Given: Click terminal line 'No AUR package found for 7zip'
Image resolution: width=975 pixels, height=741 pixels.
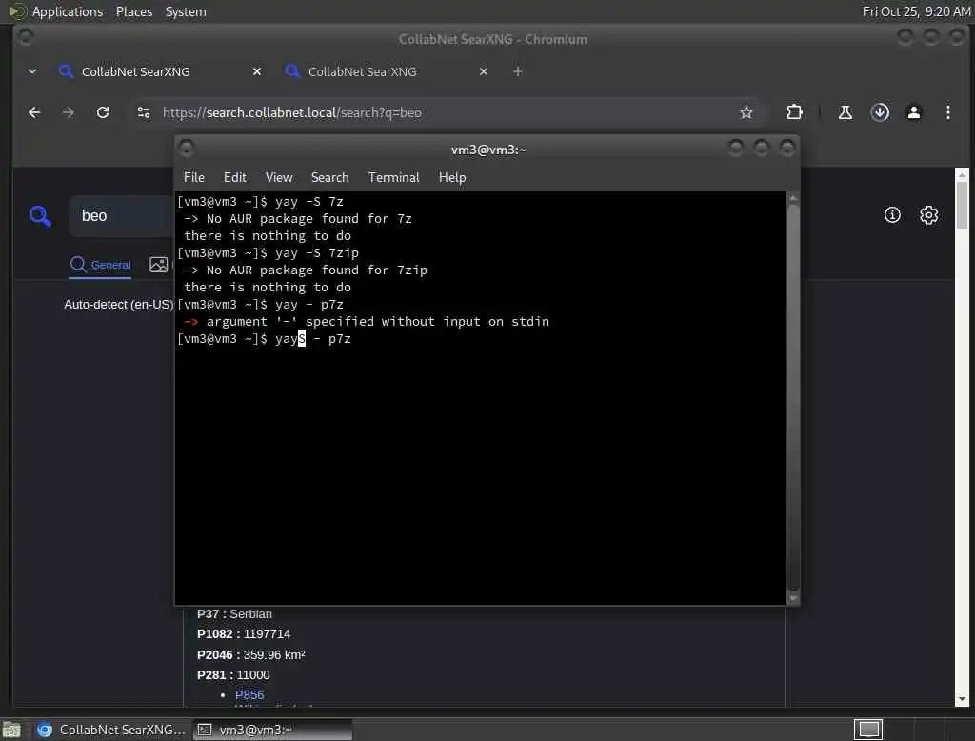Looking at the screenshot, I should (x=317, y=270).
